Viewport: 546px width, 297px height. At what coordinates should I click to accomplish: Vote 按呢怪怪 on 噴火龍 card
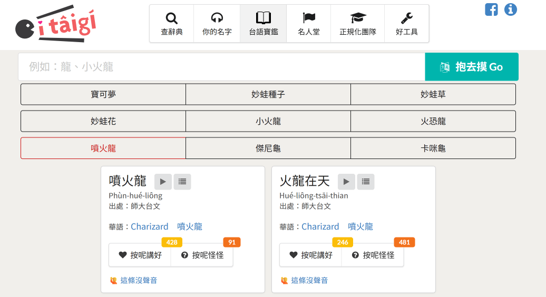202,255
